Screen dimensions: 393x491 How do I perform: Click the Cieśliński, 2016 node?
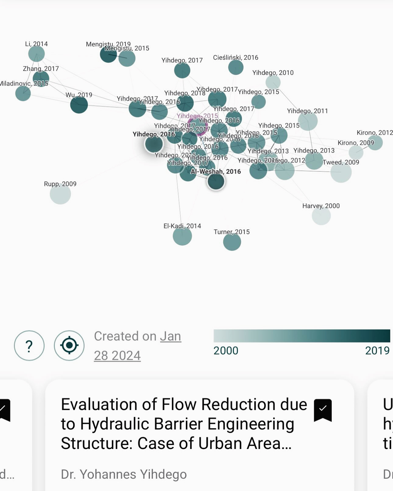point(236,67)
